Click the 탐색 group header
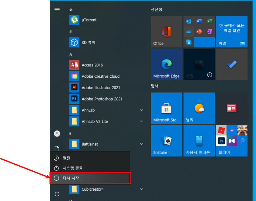The image size is (256, 201). (154, 86)
